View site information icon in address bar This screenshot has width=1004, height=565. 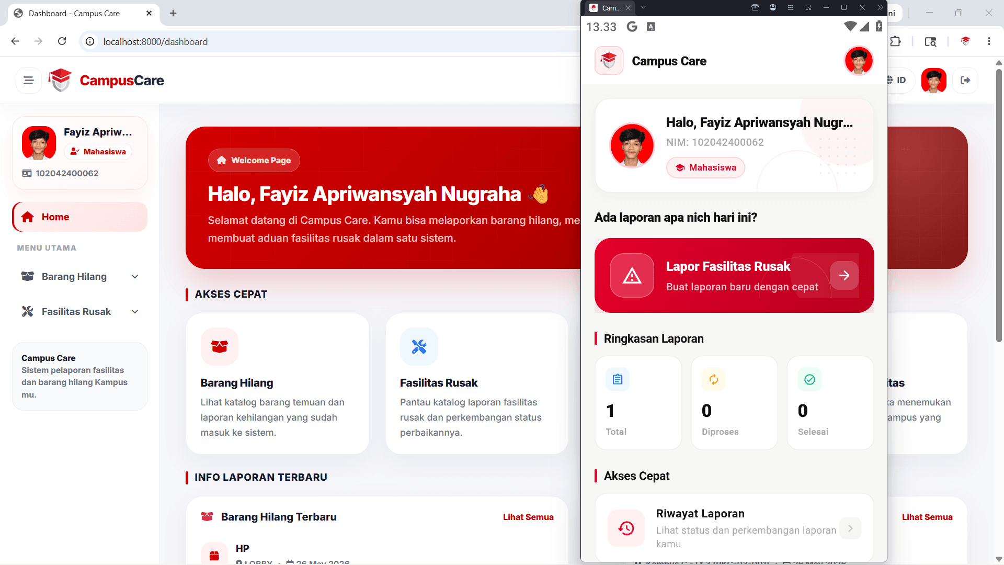pyautogui.click(x=90, y=41)
